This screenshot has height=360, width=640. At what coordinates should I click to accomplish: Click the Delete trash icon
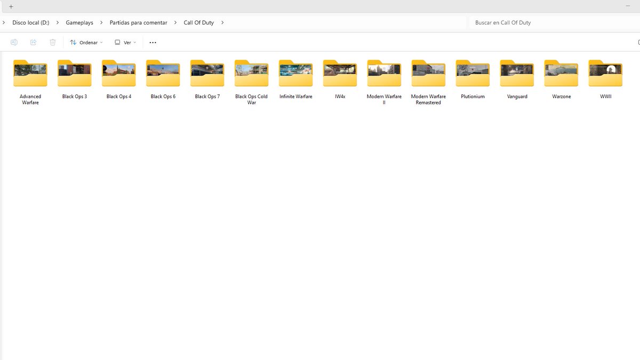pos(53,42)
